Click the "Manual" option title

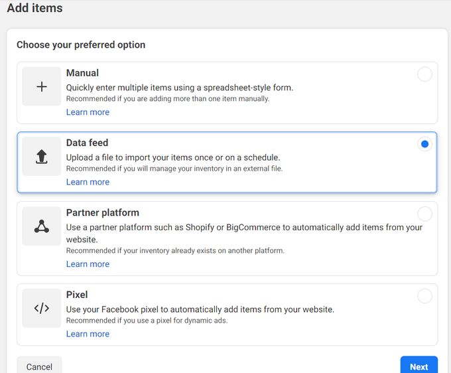[82, 73]
